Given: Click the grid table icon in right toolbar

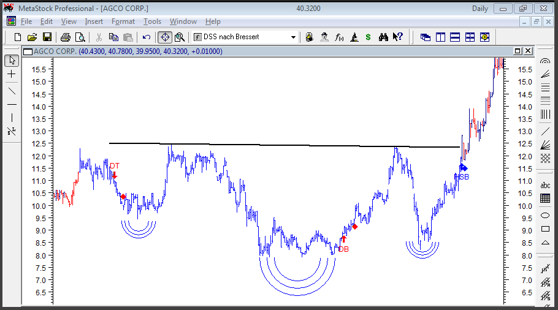Looking at the screenshot, I should point(545,198).
